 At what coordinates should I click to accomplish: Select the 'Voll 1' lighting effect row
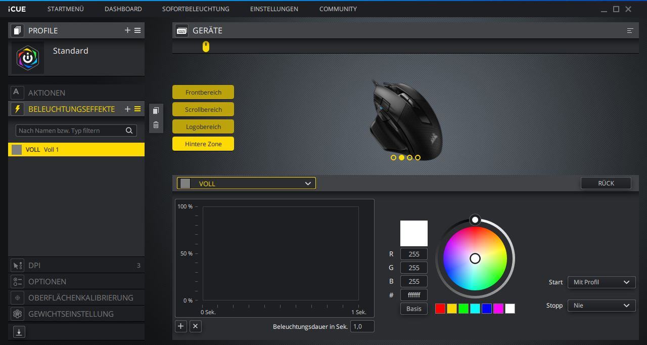[76, 149]
